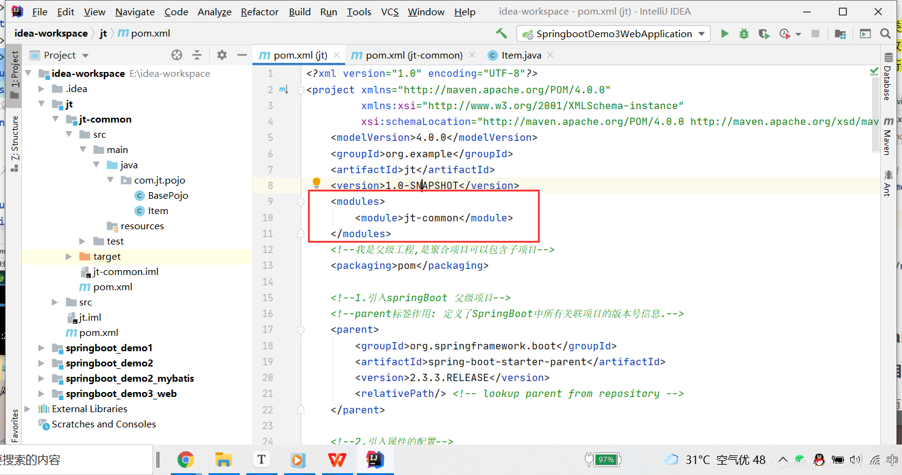Screen dimensions: 902x475
Task: Open the Database tool window
Action: point(888,77)
